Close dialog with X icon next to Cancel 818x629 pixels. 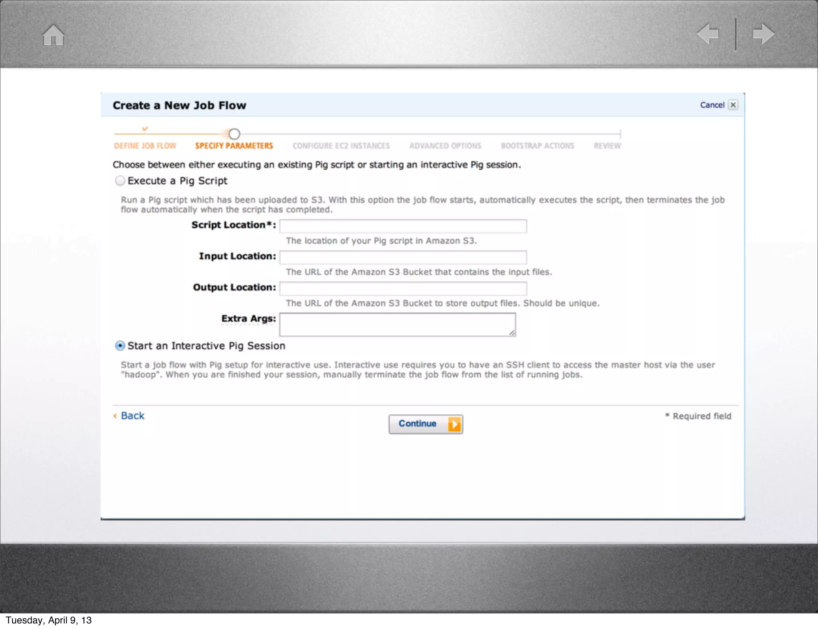[x=733, y=105]
